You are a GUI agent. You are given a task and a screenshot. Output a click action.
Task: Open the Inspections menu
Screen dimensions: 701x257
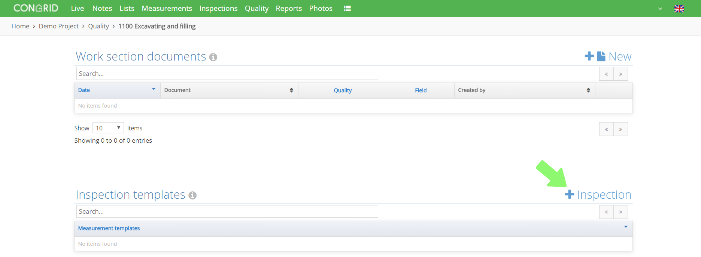[218, 8]
